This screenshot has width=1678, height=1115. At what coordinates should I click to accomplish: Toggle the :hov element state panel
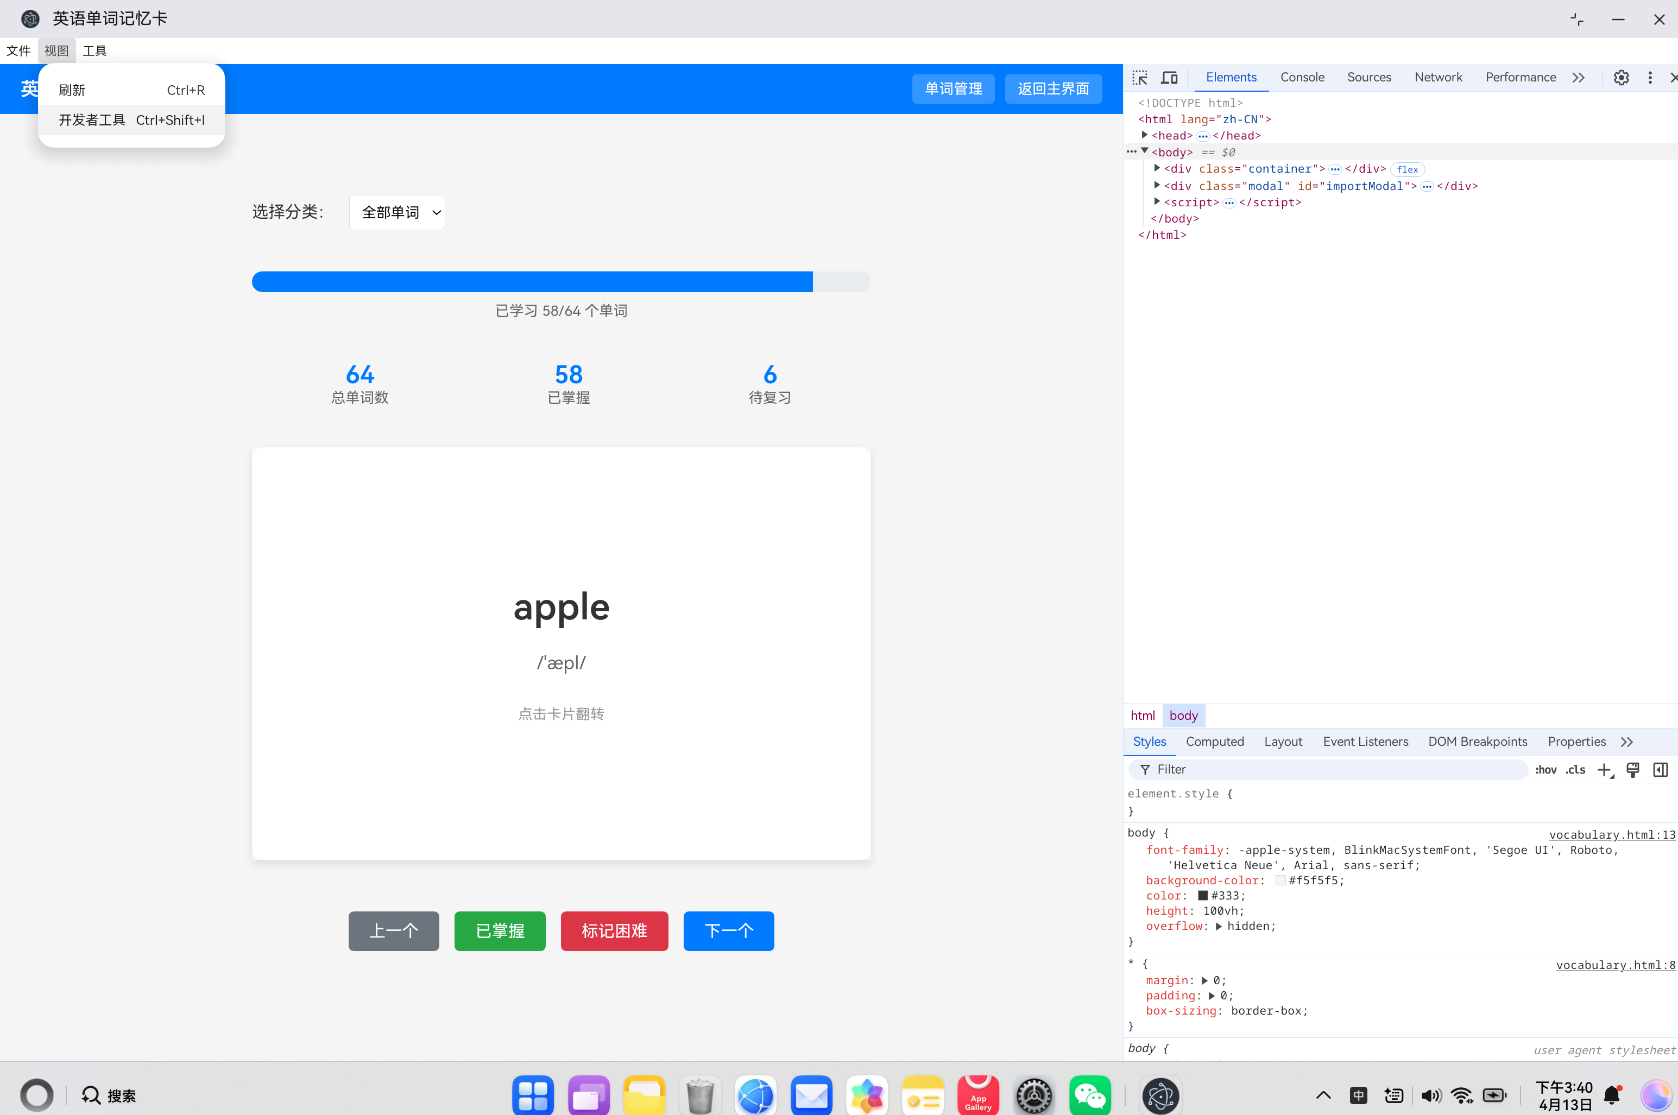[1545, 770]
